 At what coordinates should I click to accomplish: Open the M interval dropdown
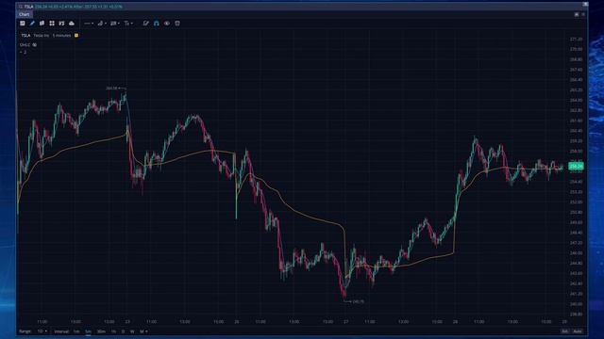coord(143,331)
